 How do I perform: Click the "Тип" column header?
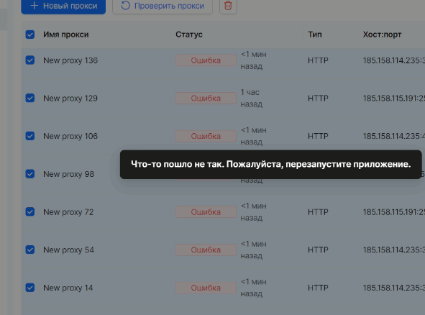click(315, 35)
